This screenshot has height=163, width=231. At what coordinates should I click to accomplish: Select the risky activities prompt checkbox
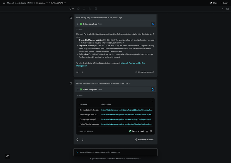pos(71,18)
